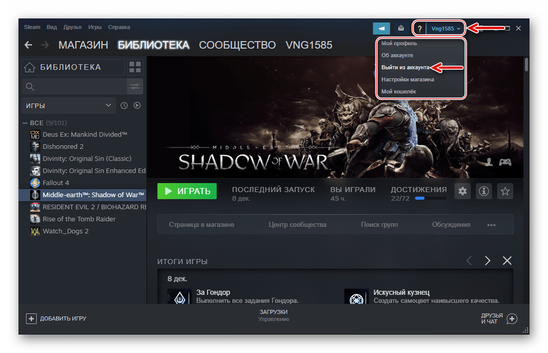Click the recent activity clock icon
The image size is (548, 353).
click(x=124, y=105)
